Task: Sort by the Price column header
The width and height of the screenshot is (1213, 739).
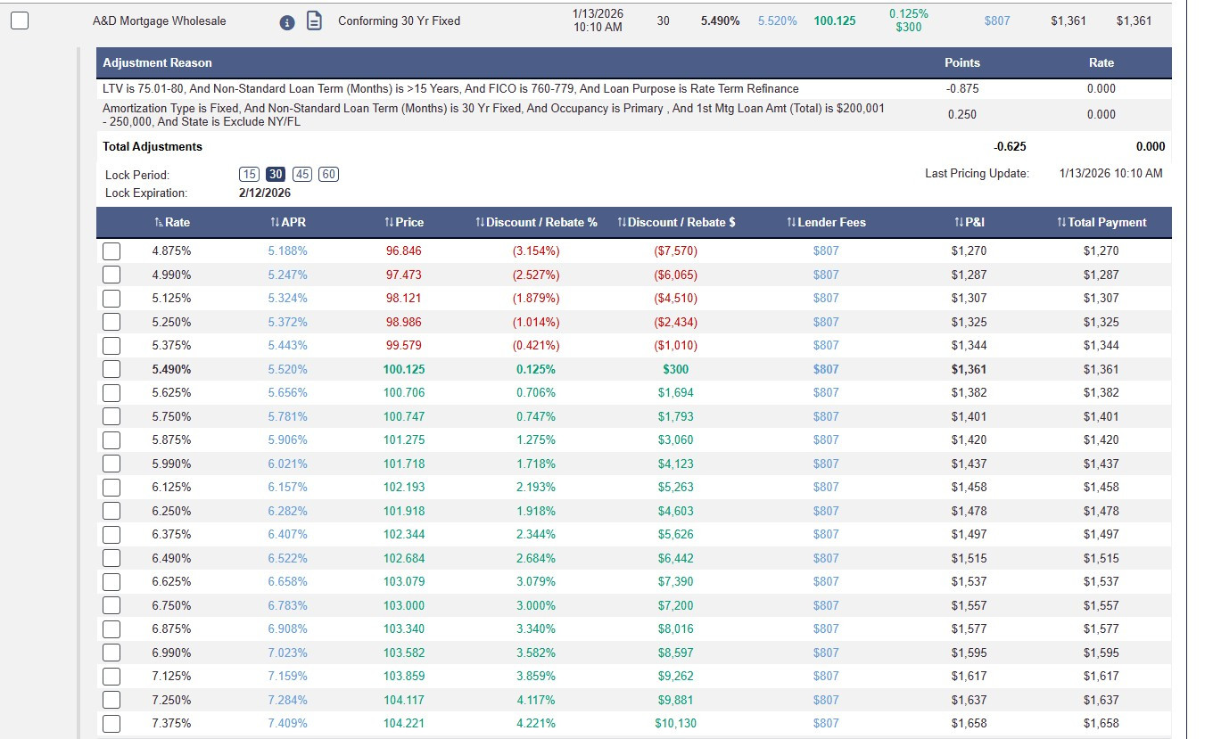Action: (404, 223)
